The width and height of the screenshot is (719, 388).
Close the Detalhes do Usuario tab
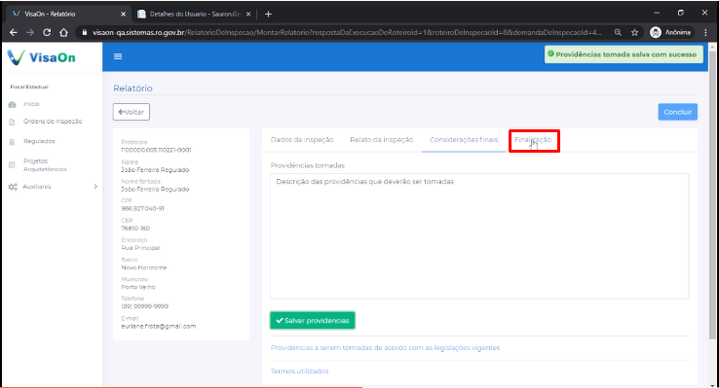coord(248,15)
